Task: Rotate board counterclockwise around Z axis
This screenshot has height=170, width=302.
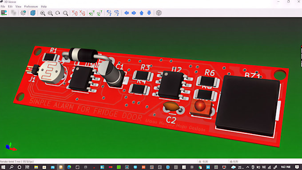Action: pyautogui.click(x=117, y=13)
